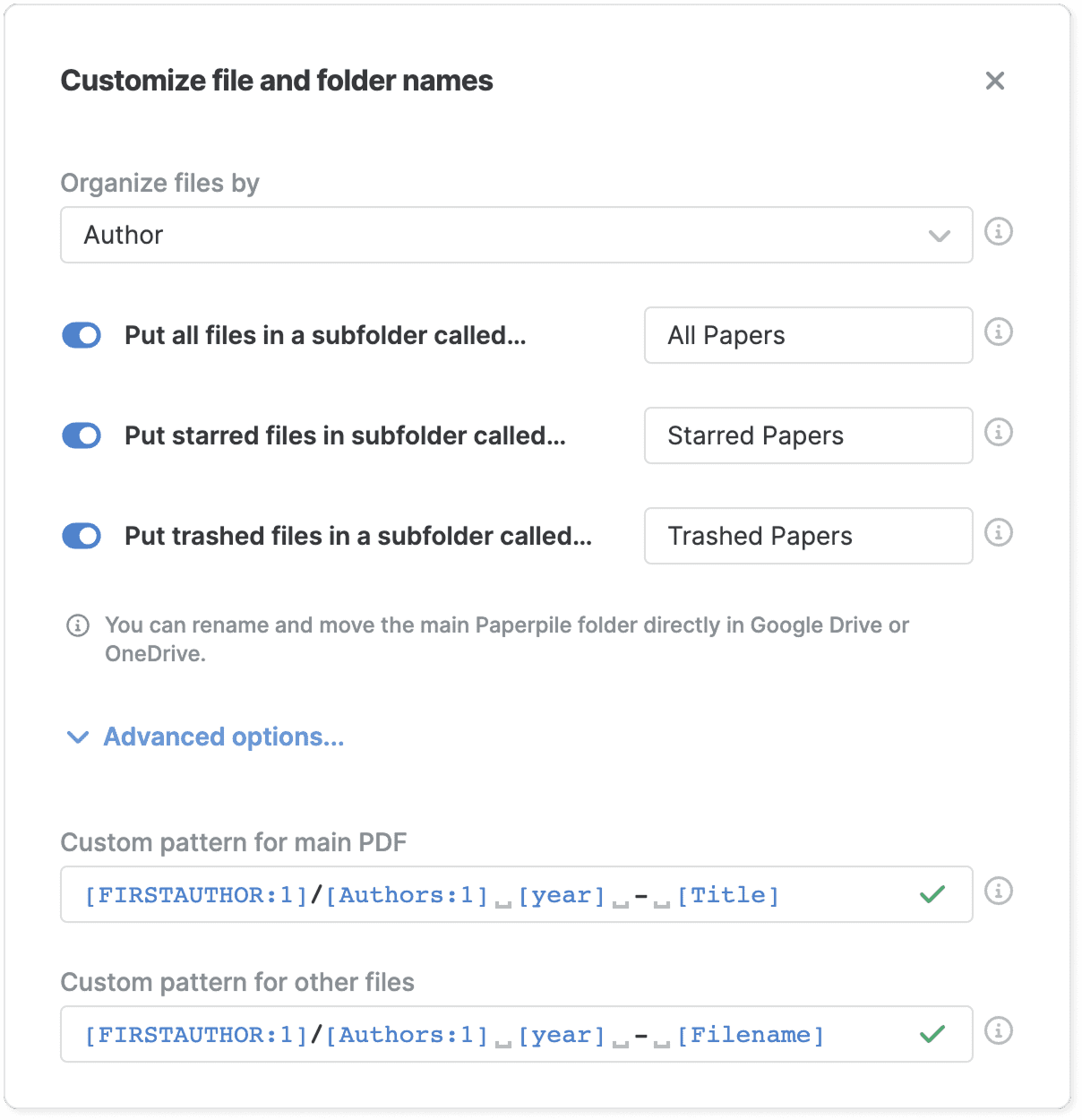Close the Customize file and folder names dialog

tap(994, 81)
